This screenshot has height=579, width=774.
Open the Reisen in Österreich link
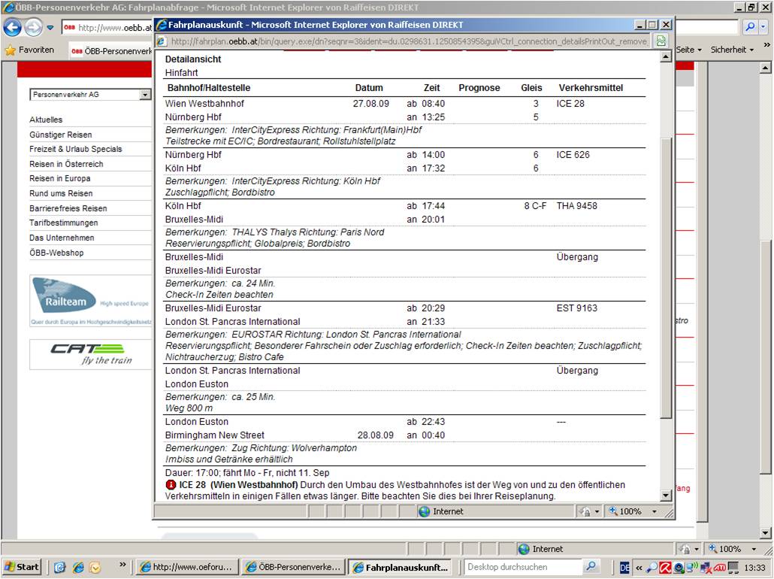click(x=66, y=164)
